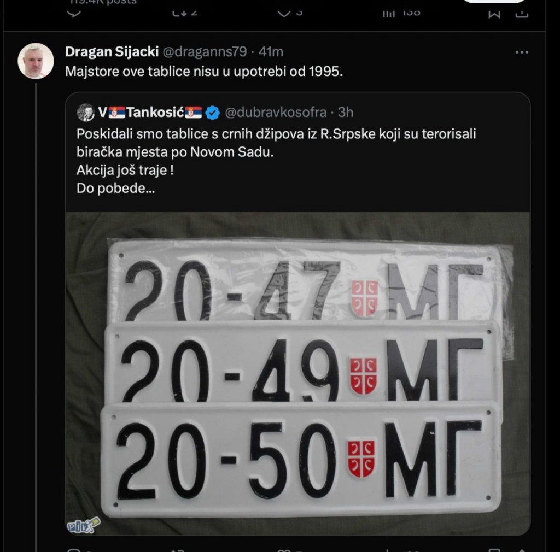
Task: Enlarge the license plates photo
Action: point(297,373)
